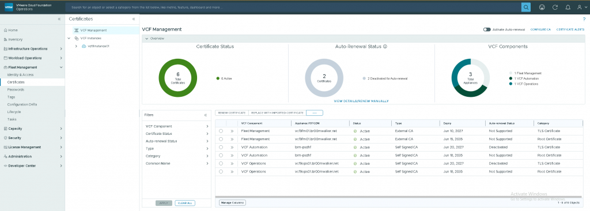
Task: Open the more actions ellipsis button
Action: (x=315, y=112)
